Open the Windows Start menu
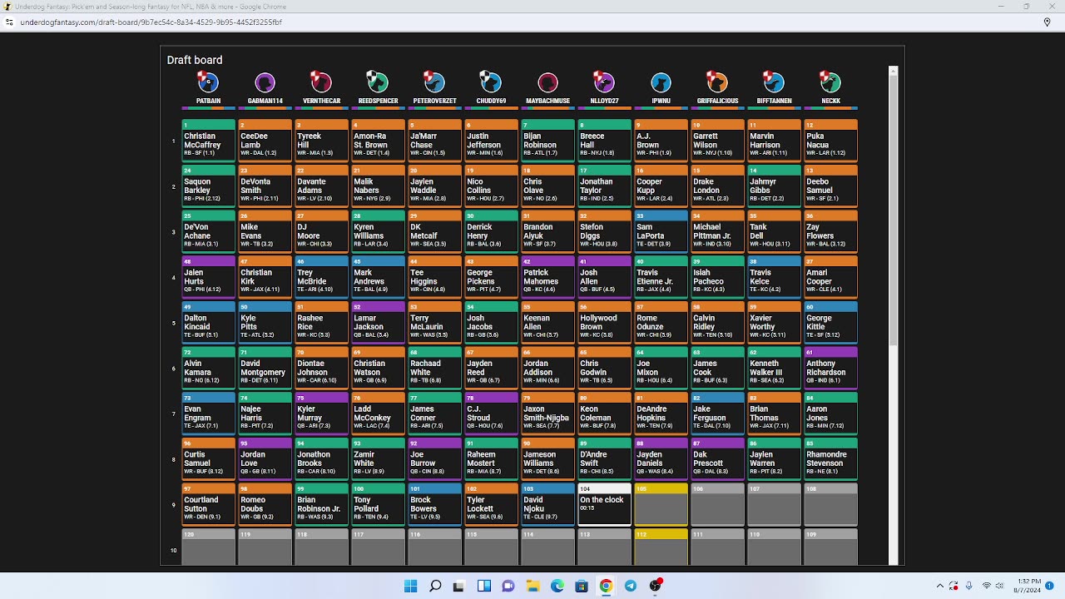Viewport: 1065px width, 599px height. tap(410, 586)
